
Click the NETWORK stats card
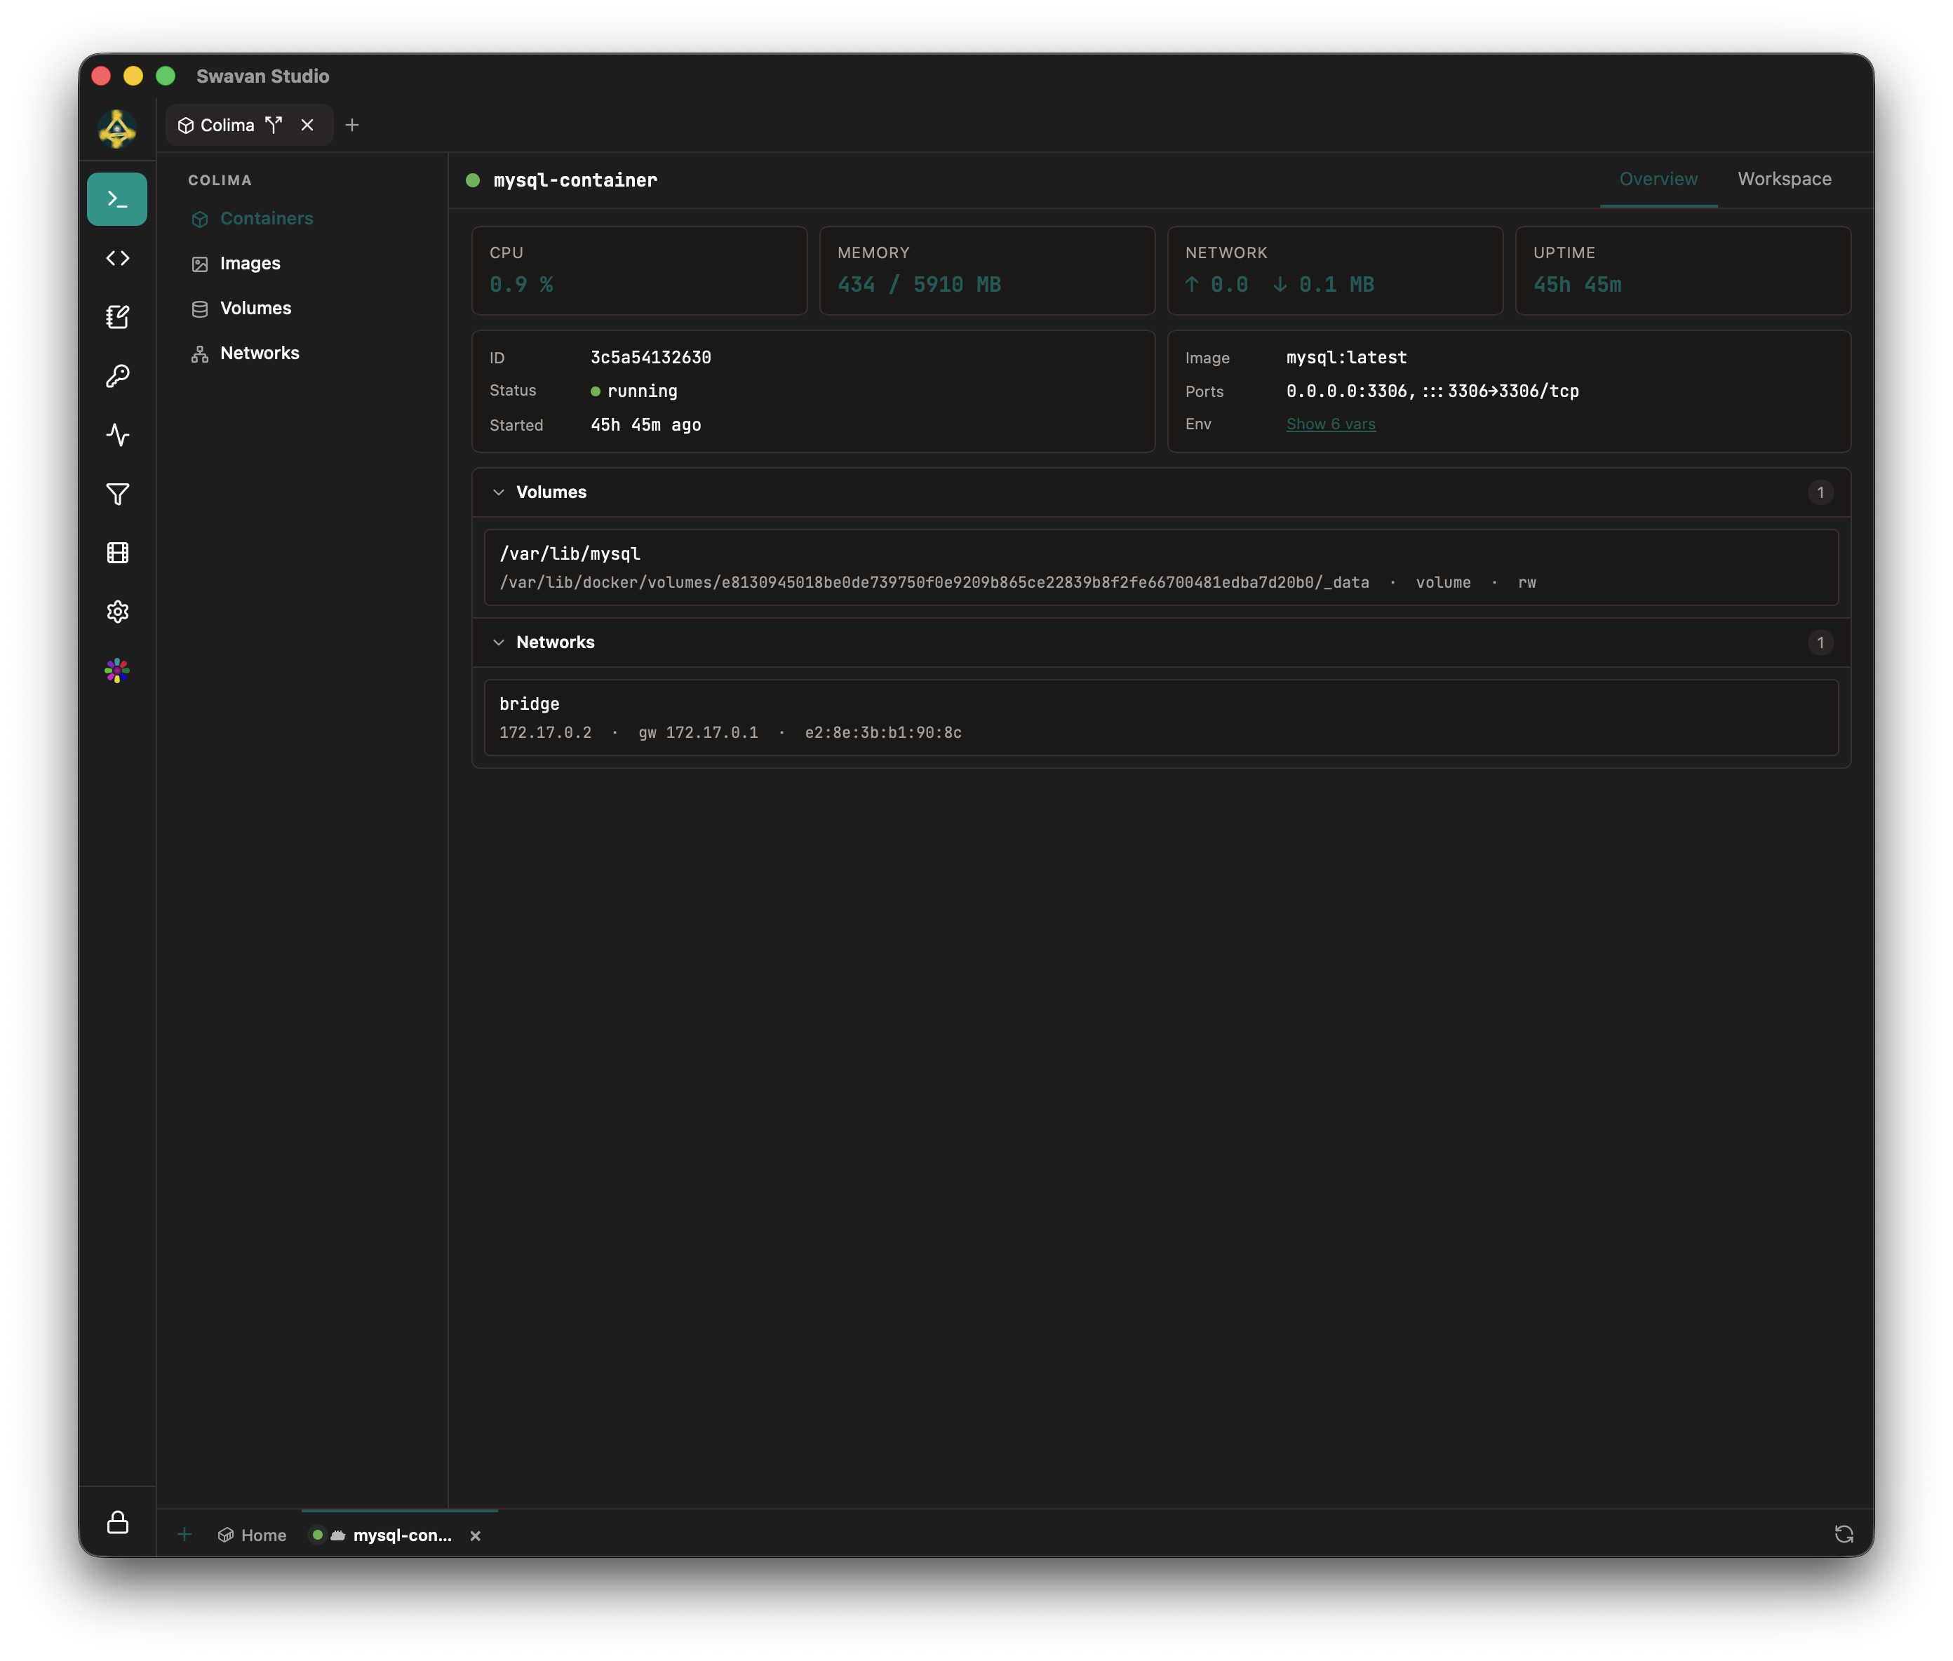tap(1334, 270)
